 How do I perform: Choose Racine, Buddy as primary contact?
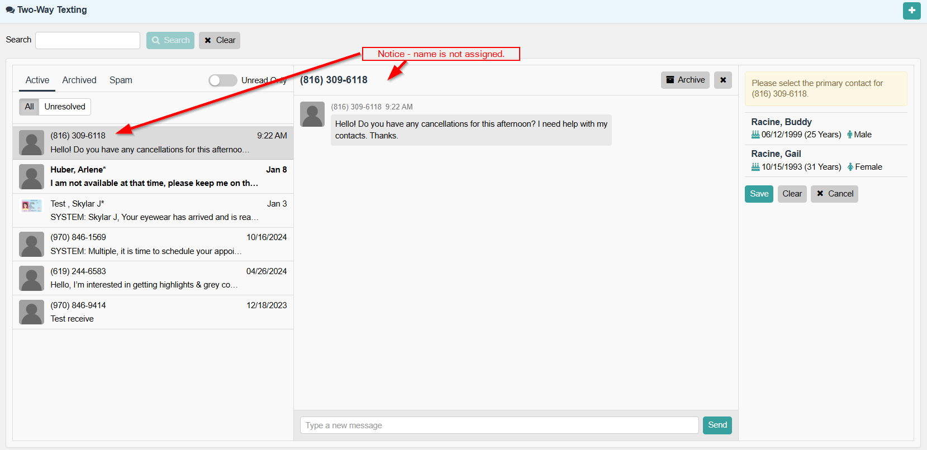pos(781,122)
